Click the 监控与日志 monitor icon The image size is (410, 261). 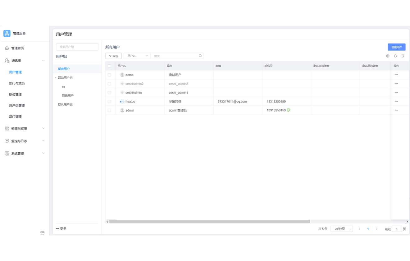[x=7, y=141]
